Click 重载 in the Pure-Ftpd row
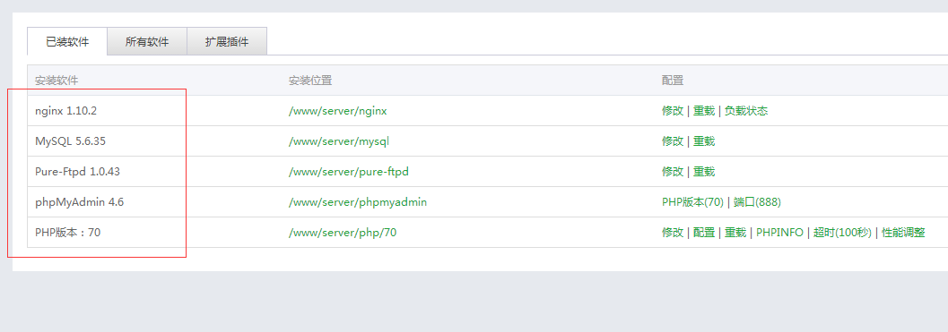 click(704, 172)
